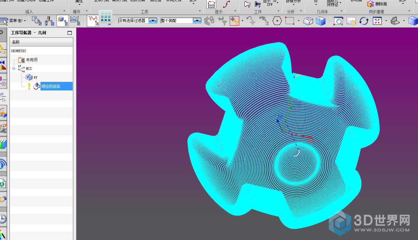The height and width of the screenshot is (240, 418).
Task: Click the greyed chain-link selection icon
Action: point(209,21)
